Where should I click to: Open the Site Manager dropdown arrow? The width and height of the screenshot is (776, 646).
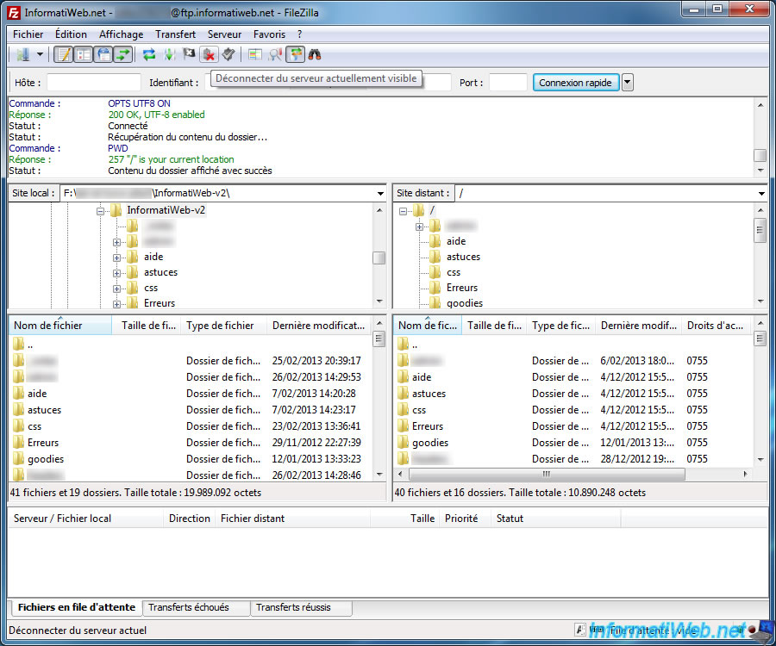pyautogui.click(x=40, y=54)
